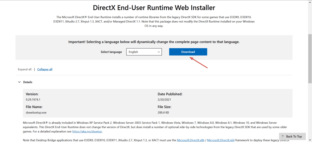This screenshot has width=312, height=142.
Task: Open the Microsoft.DirectX.x86 link
Action: click(x=191, y=140)
